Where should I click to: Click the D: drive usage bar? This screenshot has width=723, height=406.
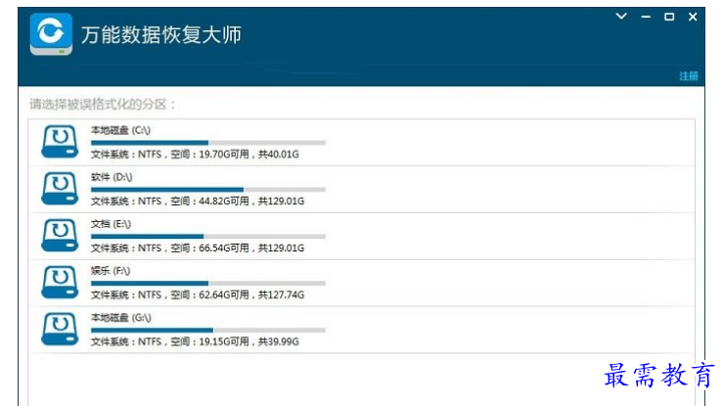[208, 190]
